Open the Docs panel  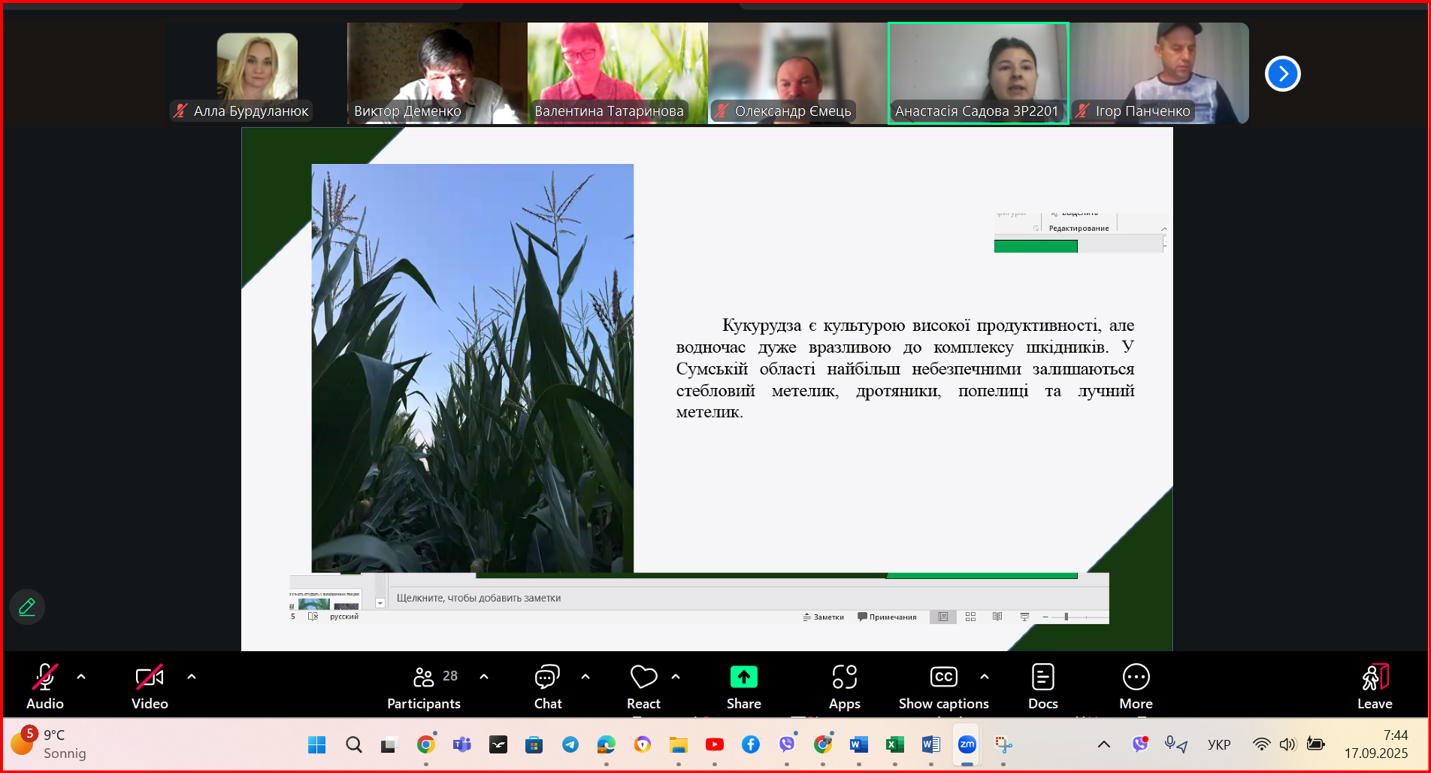pos(1042,686)
